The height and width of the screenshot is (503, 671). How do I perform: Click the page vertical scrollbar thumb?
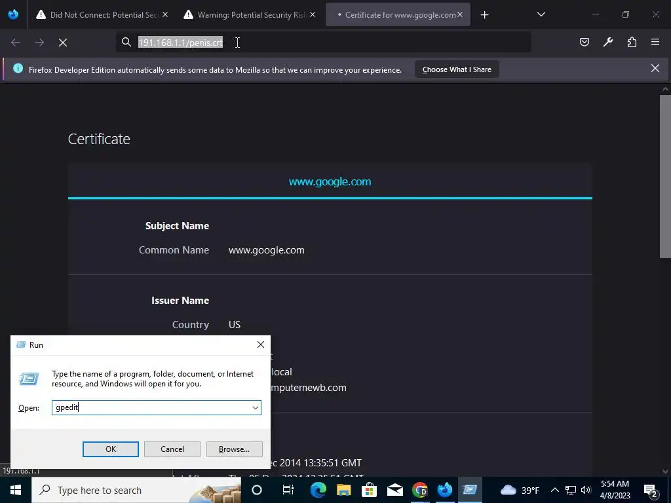pyautogui.click(x=665, y=177)
